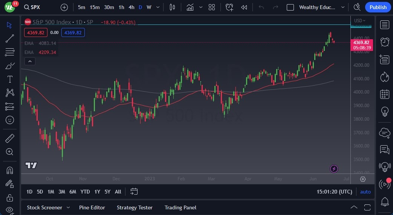This screenshot has width=393, height=215.
Task: Open the Alerts clock icon
Action: tap(384, 42)
